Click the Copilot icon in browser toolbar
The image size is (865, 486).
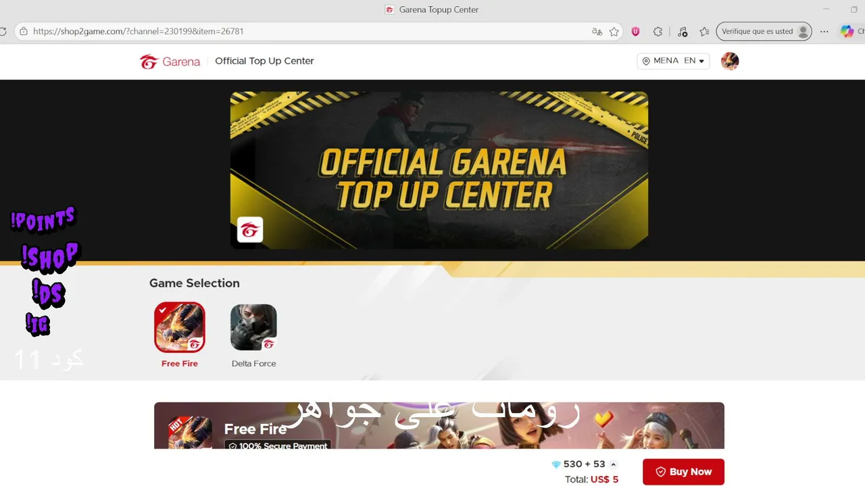[847, 32]
